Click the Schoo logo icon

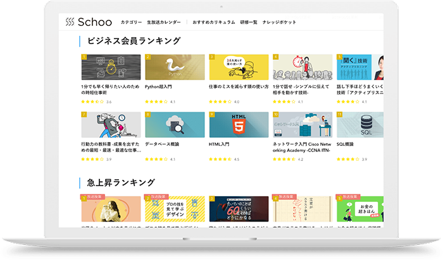(70, 22)
